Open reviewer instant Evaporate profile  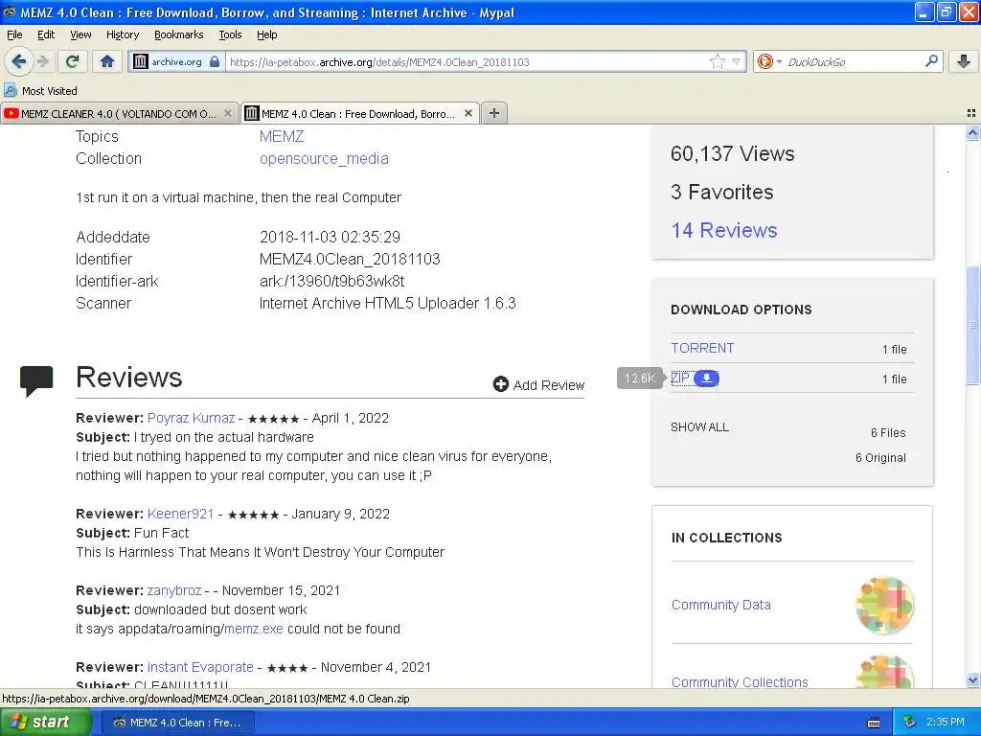point(200,667)
